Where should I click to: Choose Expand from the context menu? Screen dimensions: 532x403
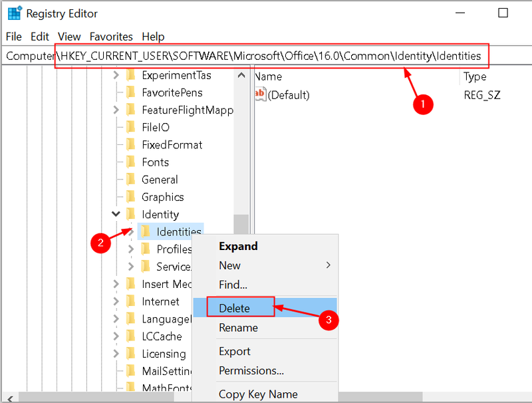point(265,246)
